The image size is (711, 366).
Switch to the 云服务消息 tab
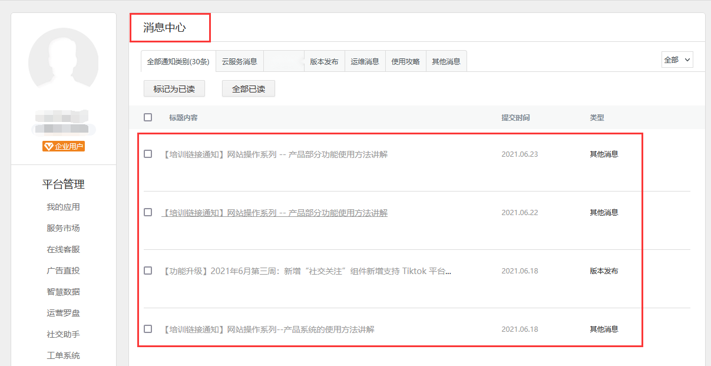pos(239,61)
